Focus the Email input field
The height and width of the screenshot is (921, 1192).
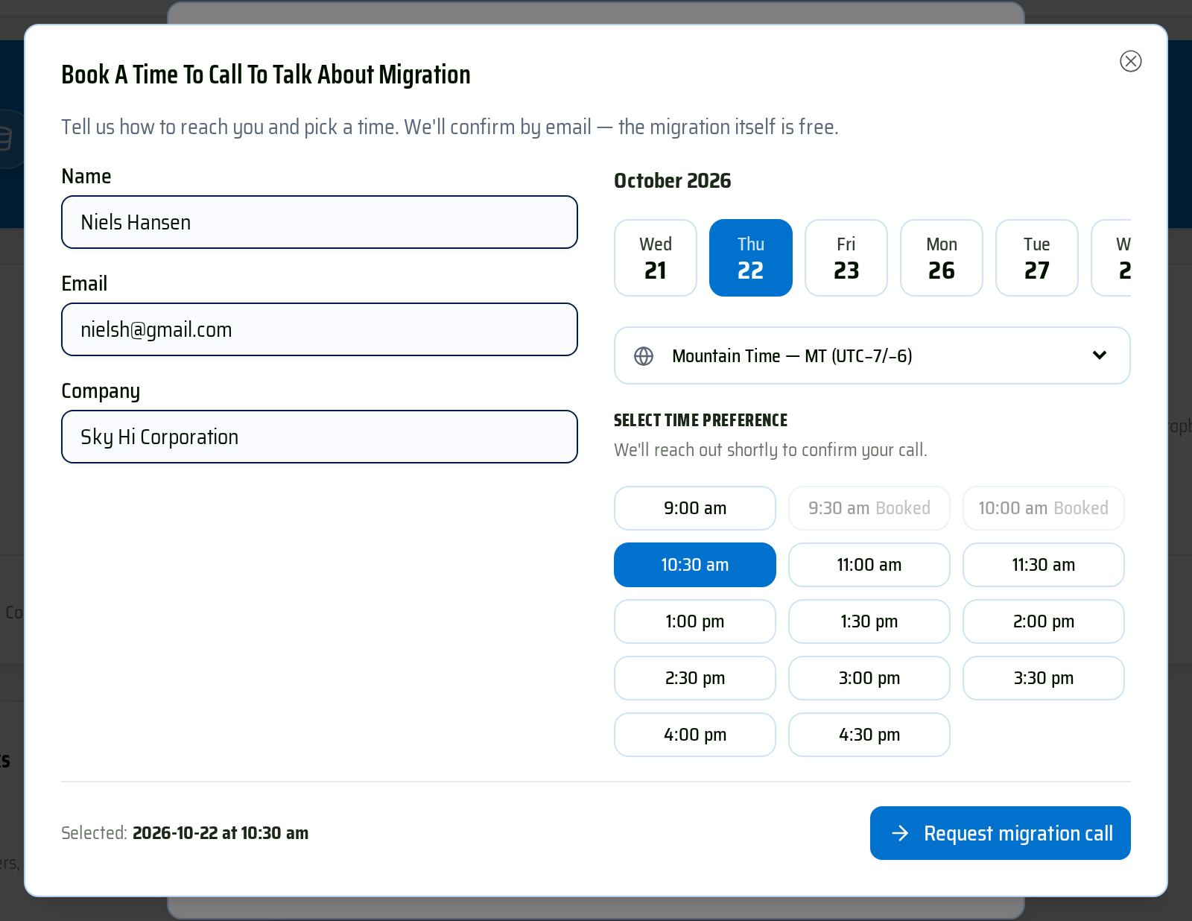tap(320, 329)
